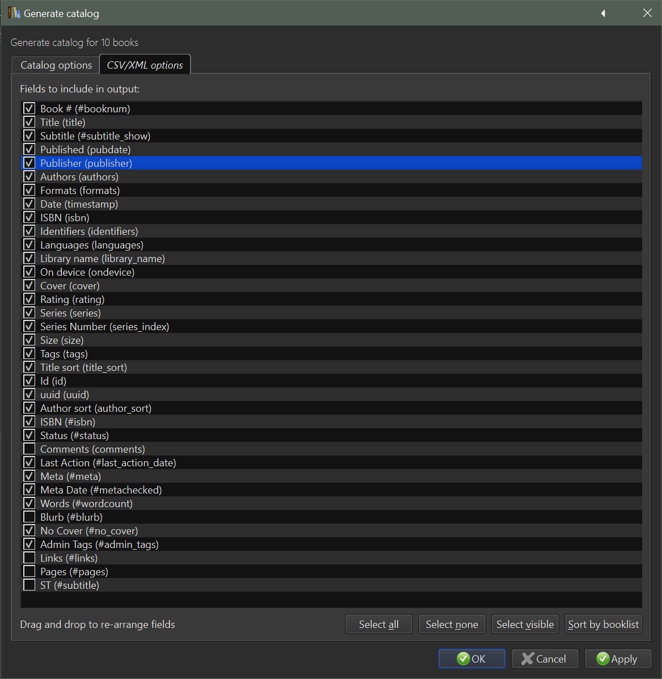
Task: Select the 'Meta (#meta)' row
Action: pos(332,476)
